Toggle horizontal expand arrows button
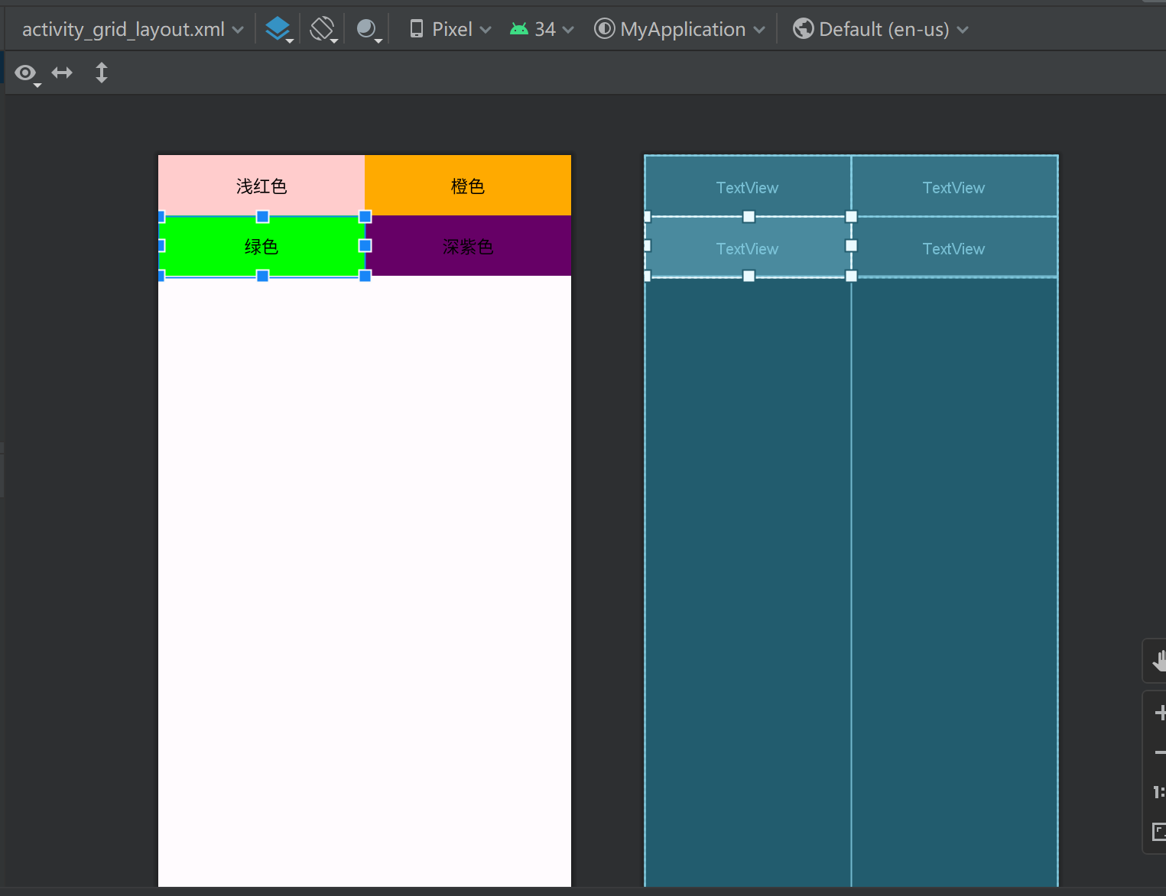 (x=62, y=73)
